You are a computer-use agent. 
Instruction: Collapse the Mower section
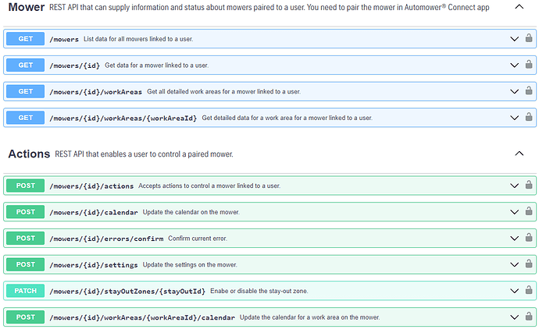tap(519, 7)
